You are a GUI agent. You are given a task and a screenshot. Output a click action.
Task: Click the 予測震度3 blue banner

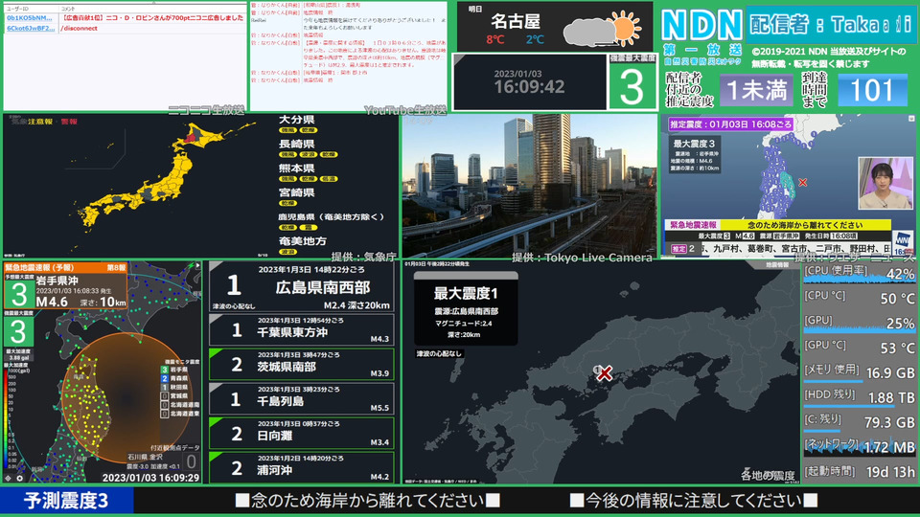[x=67, y=501]
